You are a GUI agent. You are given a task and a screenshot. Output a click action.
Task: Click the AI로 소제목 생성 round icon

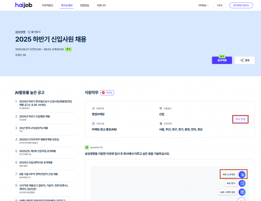(242, 192)
